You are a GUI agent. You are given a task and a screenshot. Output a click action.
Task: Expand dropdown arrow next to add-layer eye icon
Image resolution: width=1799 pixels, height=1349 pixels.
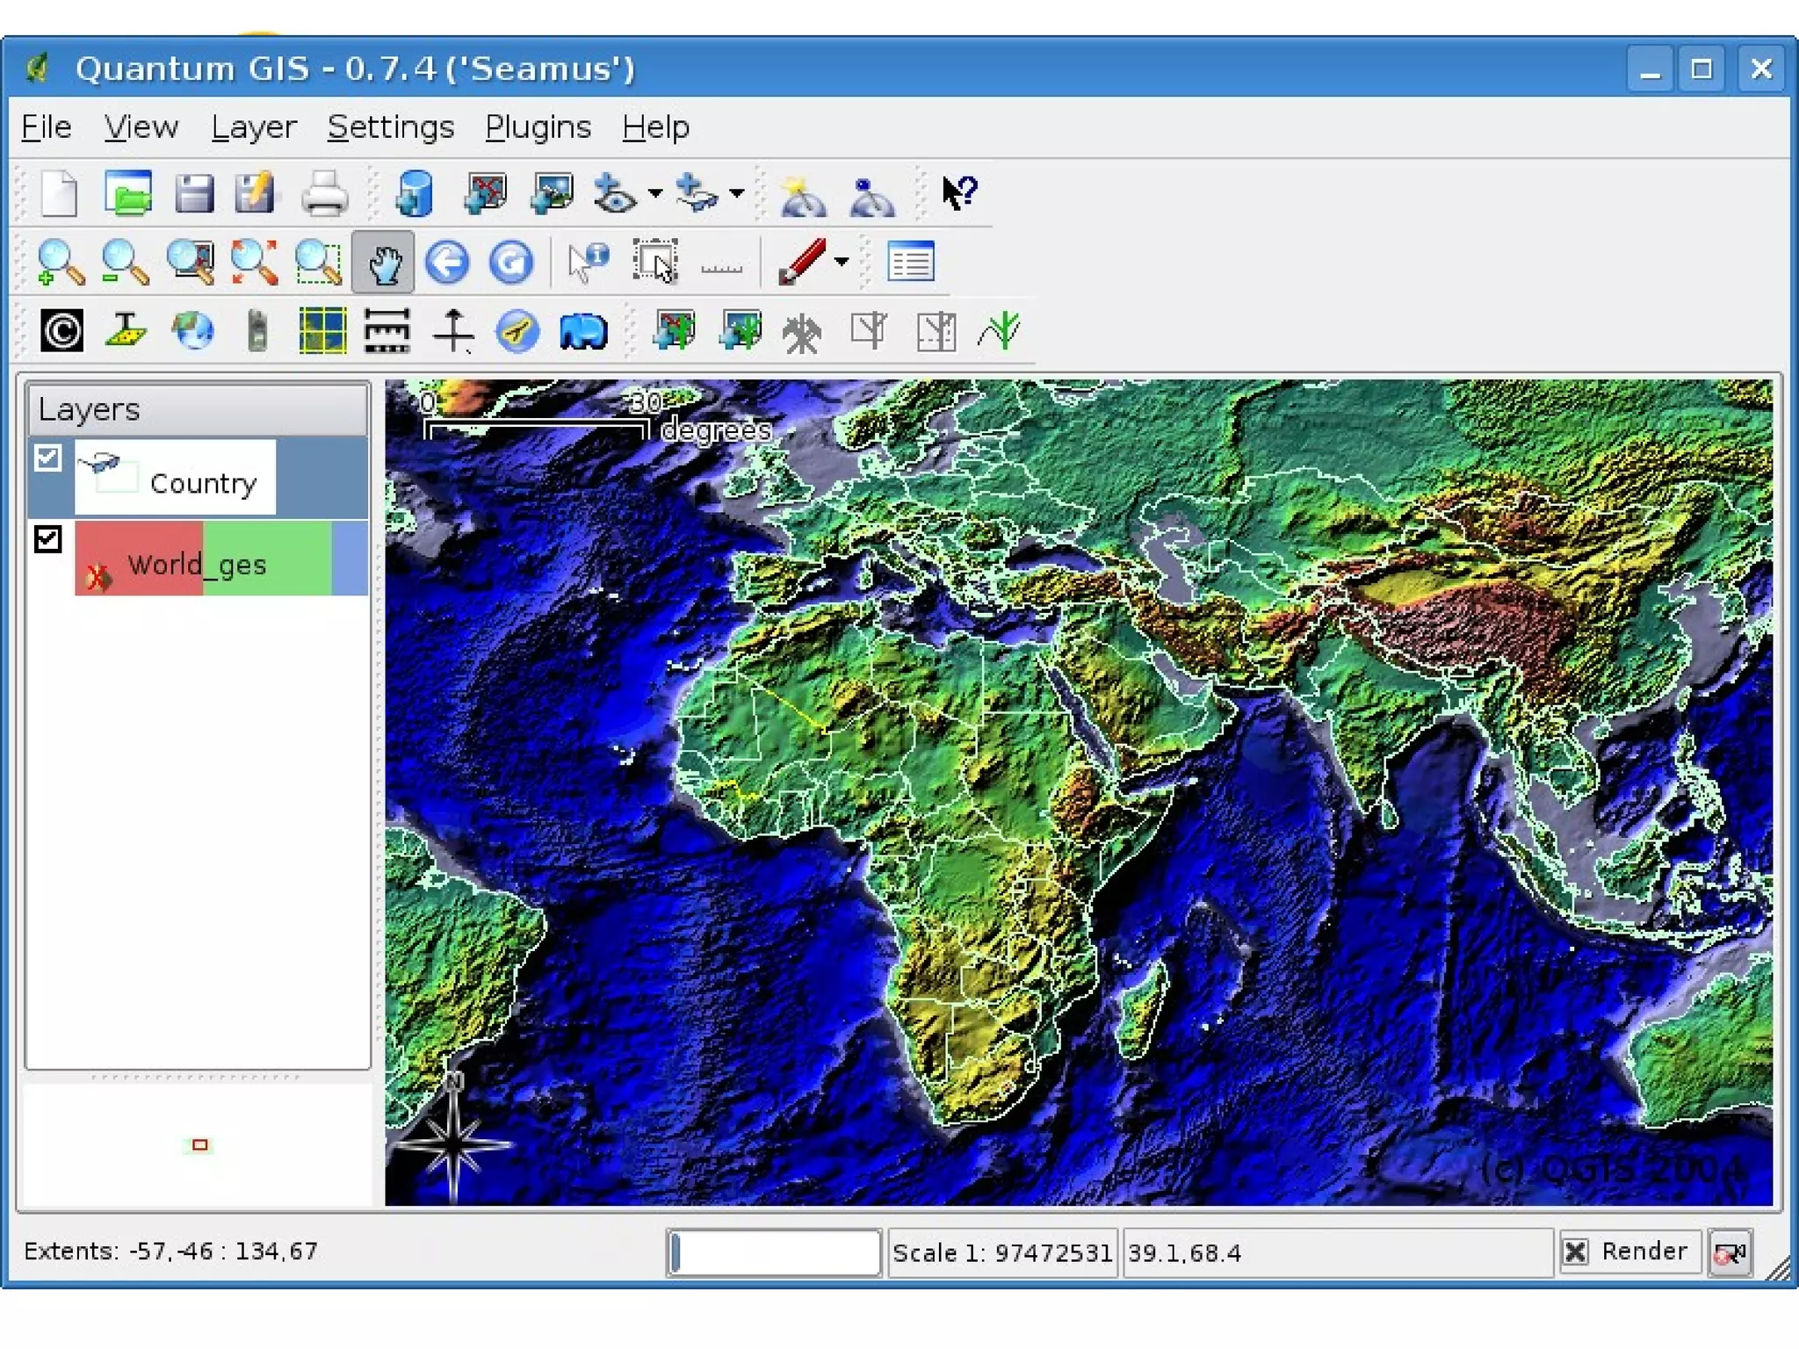click(654, 193)
